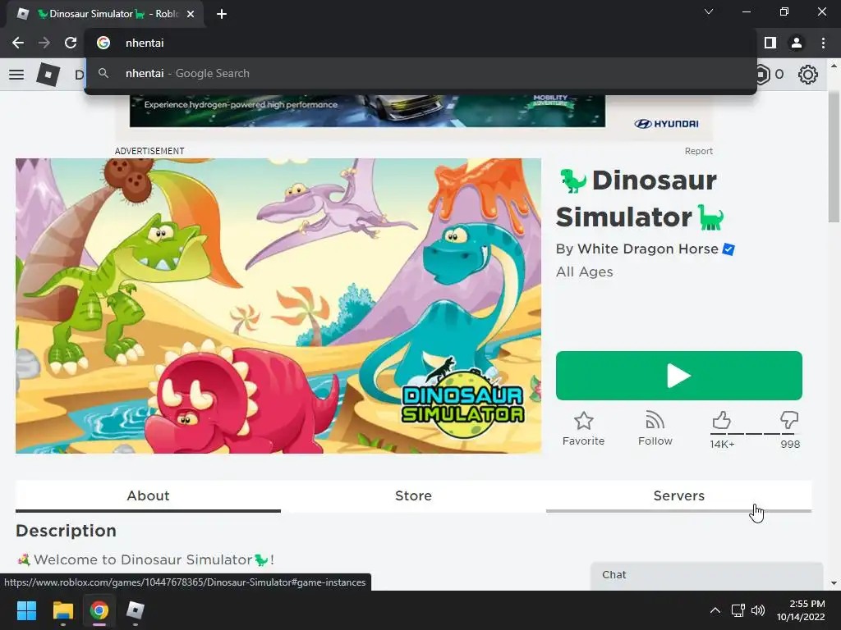Click the forward navigation arrow
Image resolution: width=841 pixels, height=630 pixels.
(x=44, y=43)
